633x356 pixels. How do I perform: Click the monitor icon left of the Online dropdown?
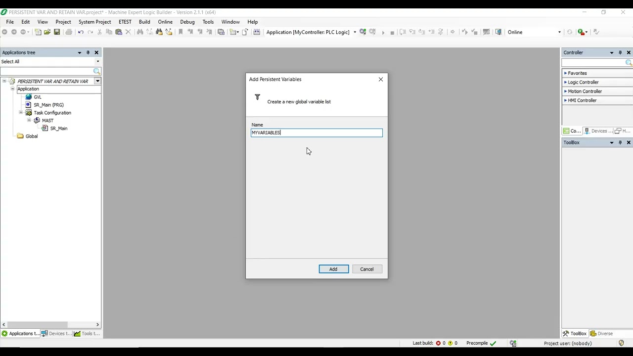tap(498, 32)
